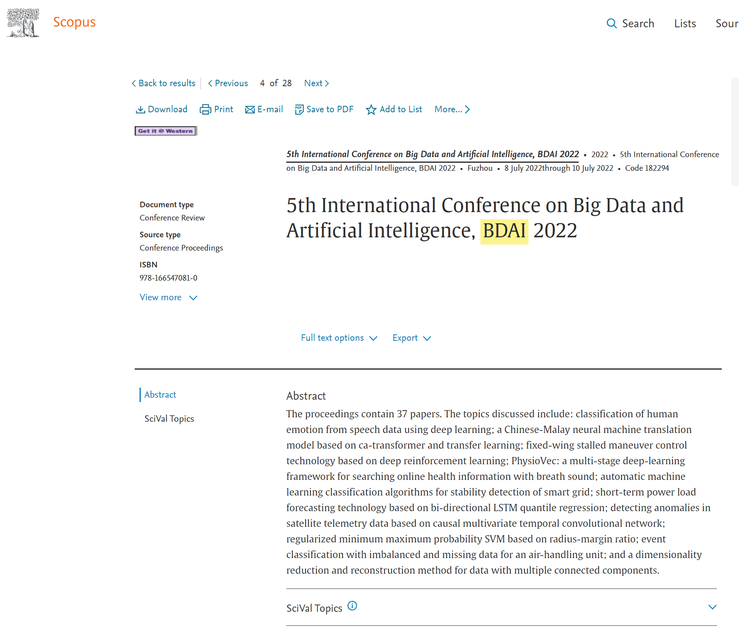Click the Conference Review document type text
Screen dimensions: 739x629
172,218
